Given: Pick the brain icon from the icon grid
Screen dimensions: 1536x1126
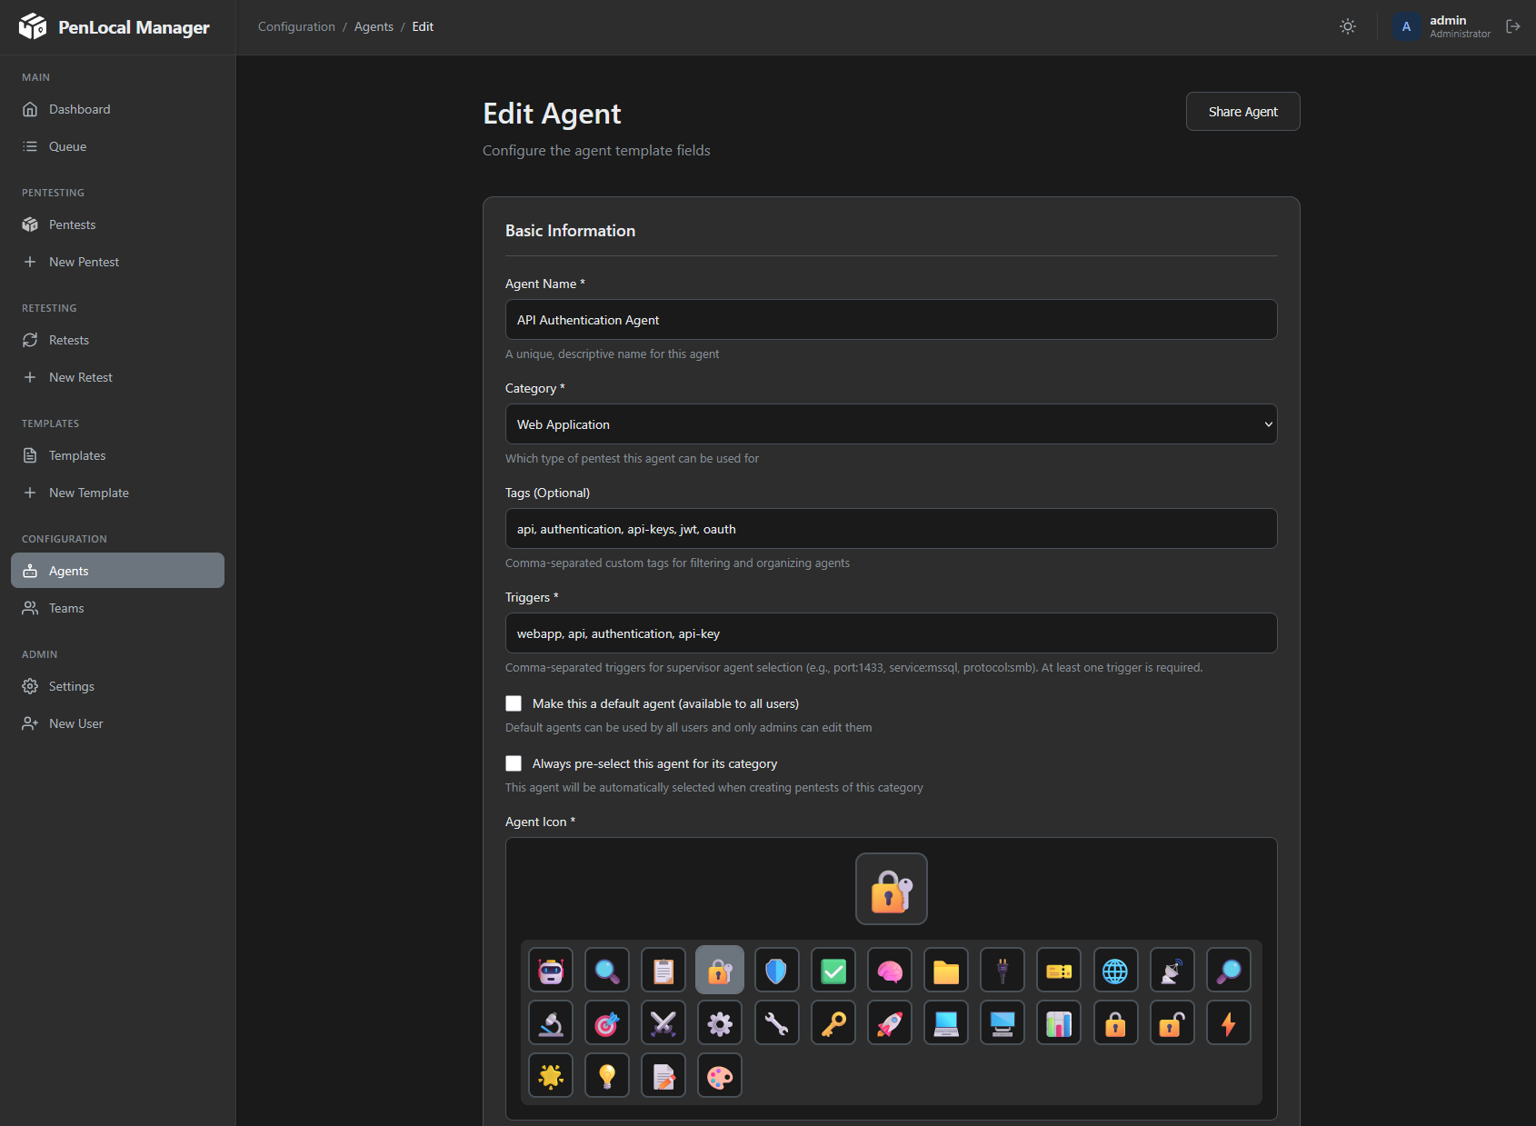Looking at the screenshot, I should pyautogui.click(x=889, y=970).
